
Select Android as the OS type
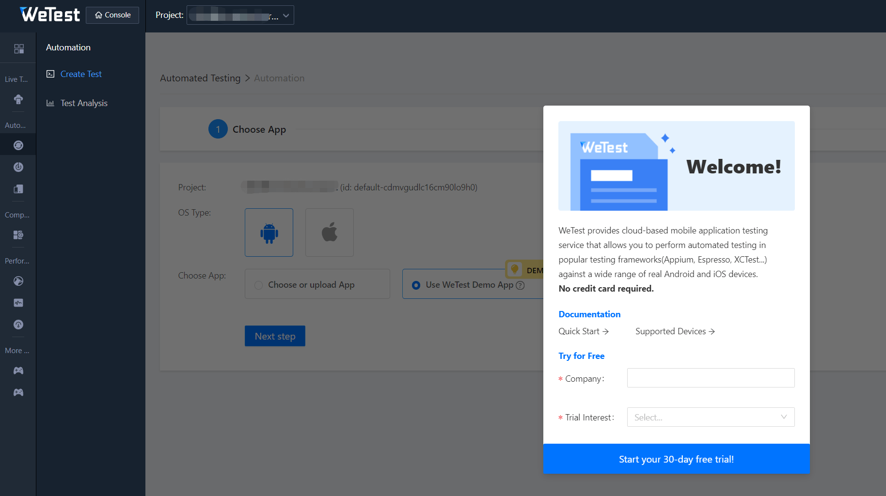269,232
